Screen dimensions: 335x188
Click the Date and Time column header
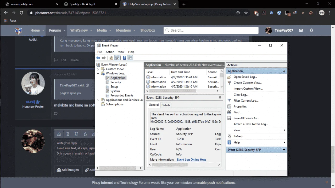pos(181,72)
